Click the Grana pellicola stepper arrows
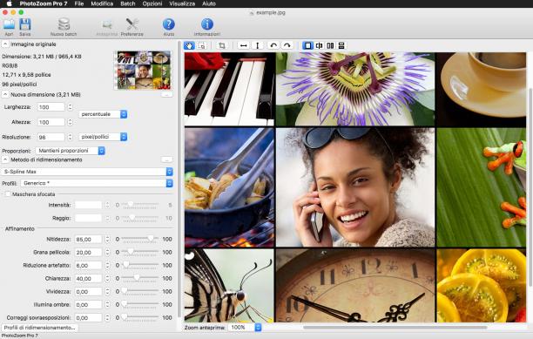533x339 pixels. pos(107,253)
